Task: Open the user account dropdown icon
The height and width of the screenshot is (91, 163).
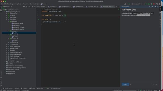Action: pos(126,4)
